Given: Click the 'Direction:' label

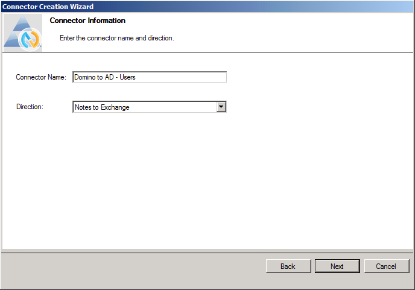Looking at the screenshot, I should [x=30, y=107].
